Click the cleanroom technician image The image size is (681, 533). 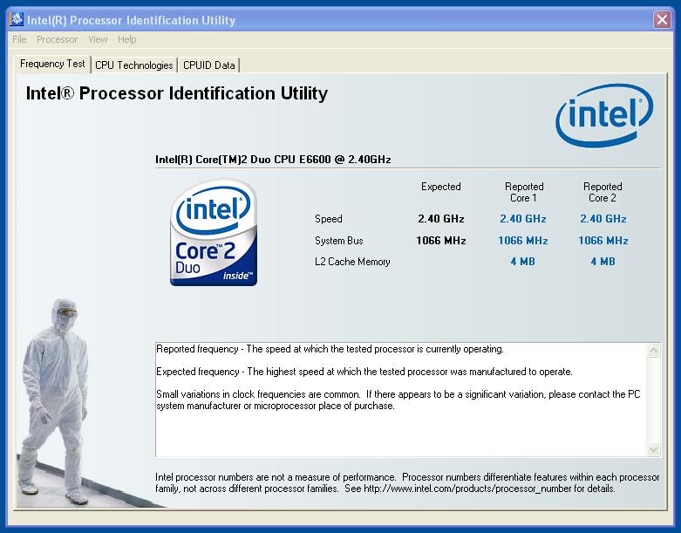point(55,402)
